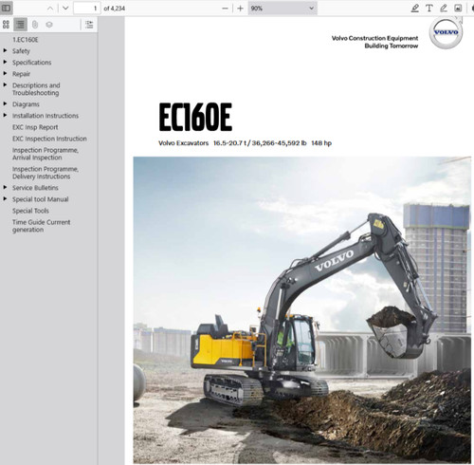Screen dimensions: 474x465
Task: Zoom in with the plus button
Action: (x=240, y=9)
